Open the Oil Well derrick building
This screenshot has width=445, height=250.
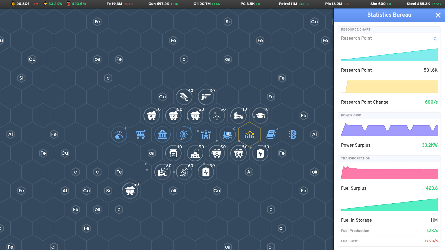tap(184, 172)
